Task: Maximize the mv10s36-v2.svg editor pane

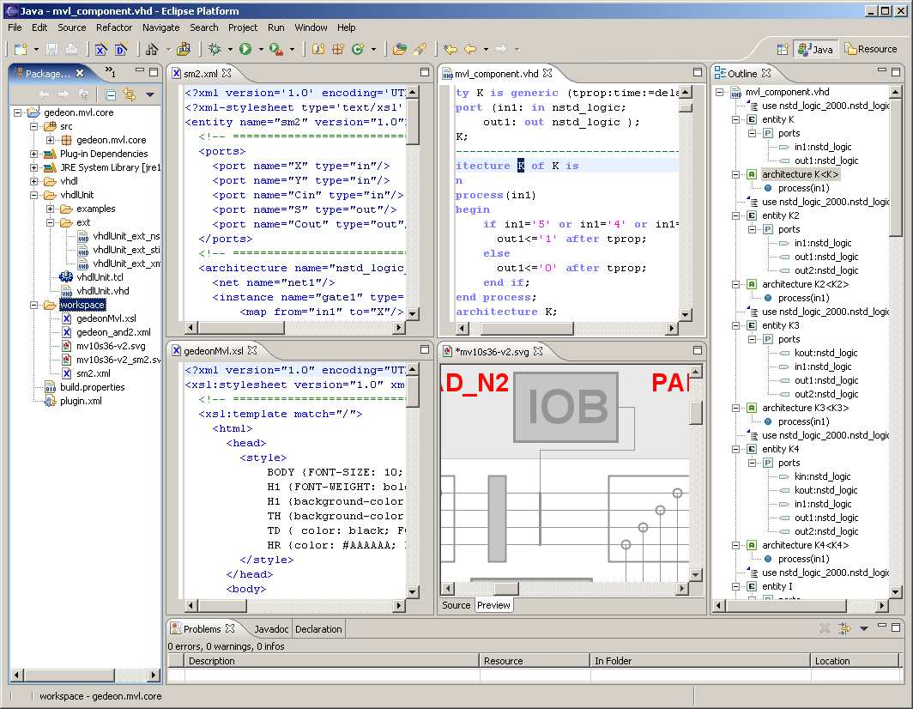Action: 697,350
